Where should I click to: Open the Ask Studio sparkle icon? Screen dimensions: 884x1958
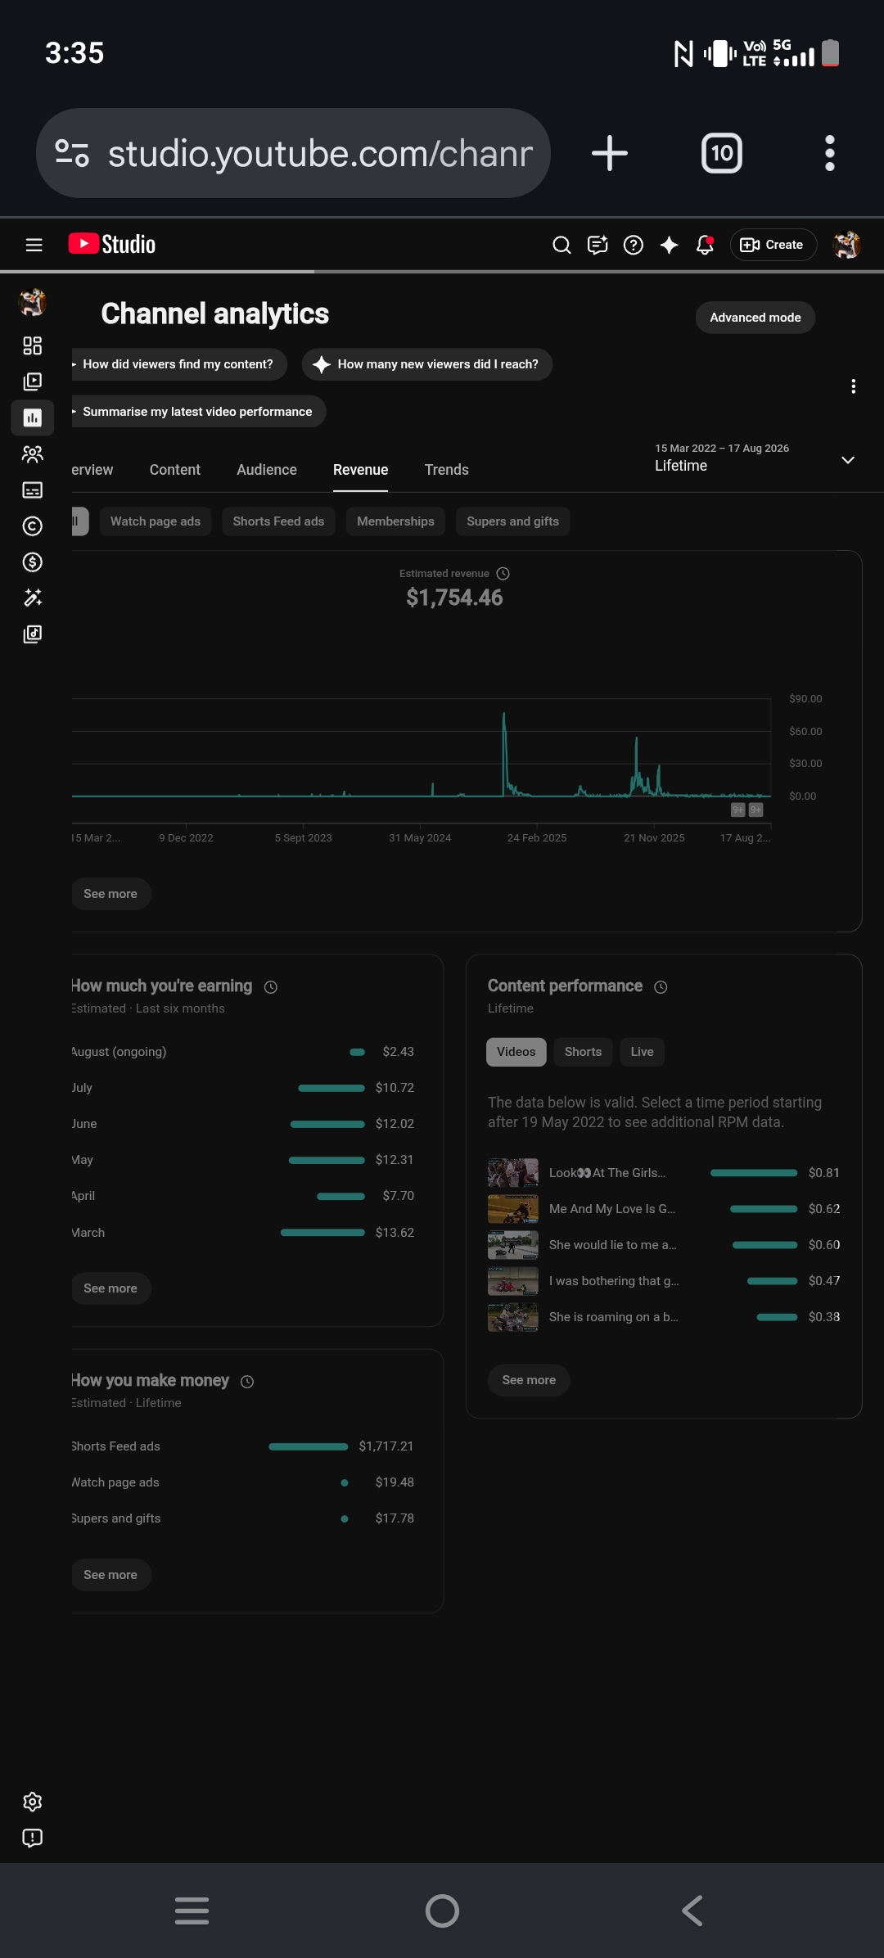tap(670, 245)
